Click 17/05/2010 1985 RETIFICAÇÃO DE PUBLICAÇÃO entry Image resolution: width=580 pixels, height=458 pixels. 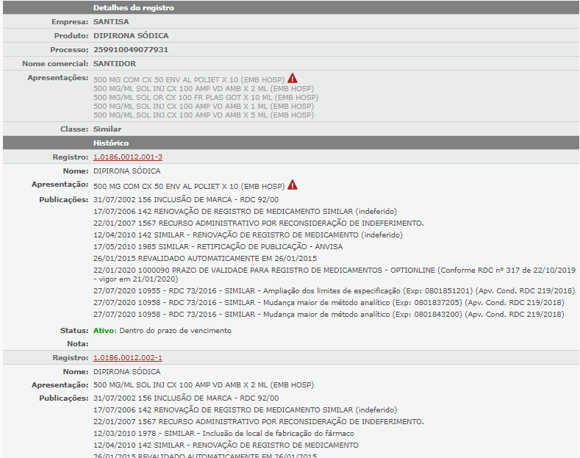218,247
